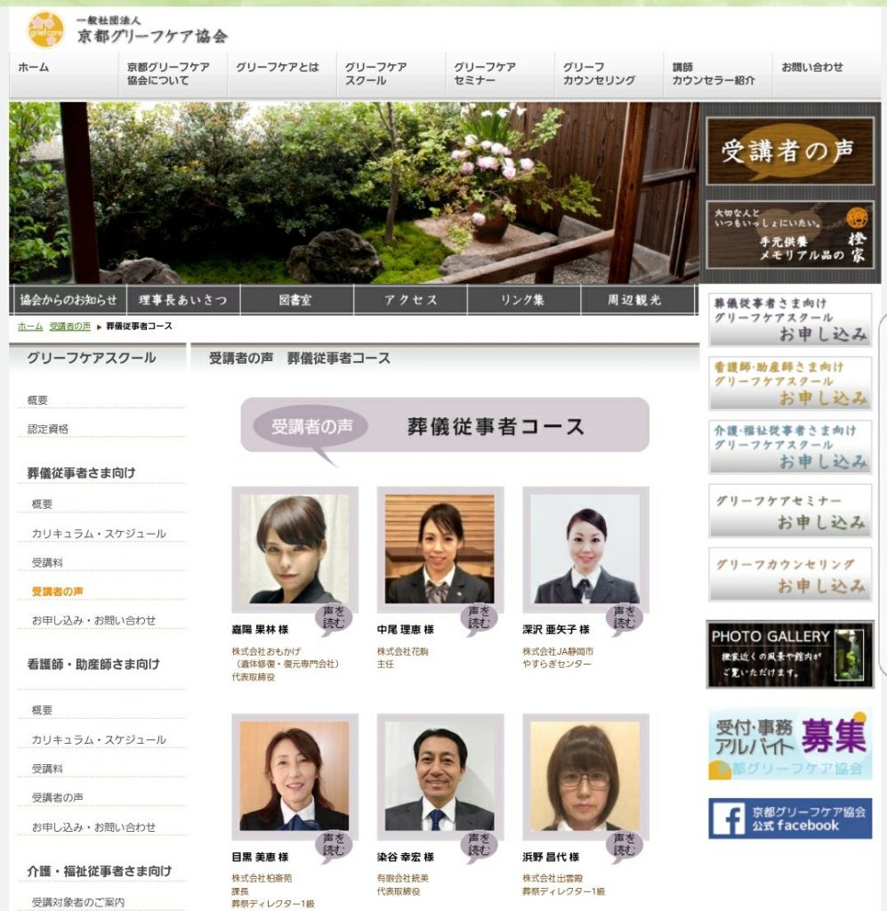The height and width of the screenshot is (911, 887).
Task: Click the ホーム breadcrumb link
Action: 29,327
